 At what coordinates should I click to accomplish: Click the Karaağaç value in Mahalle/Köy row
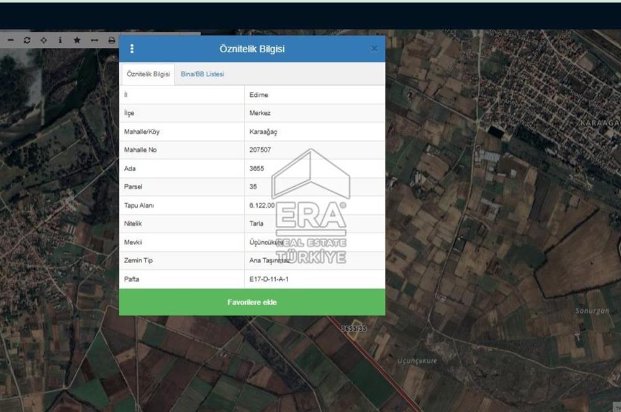pyautogui.click(x=263, y=132)
